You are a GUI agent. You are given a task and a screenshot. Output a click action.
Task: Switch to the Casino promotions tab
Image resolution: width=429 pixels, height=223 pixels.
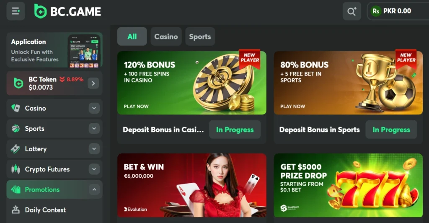(166, 36)
